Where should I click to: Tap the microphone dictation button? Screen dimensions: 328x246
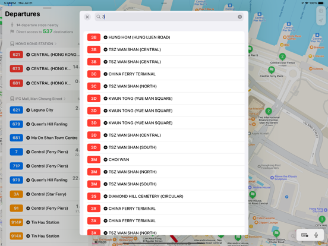click(x=316, y=235)
